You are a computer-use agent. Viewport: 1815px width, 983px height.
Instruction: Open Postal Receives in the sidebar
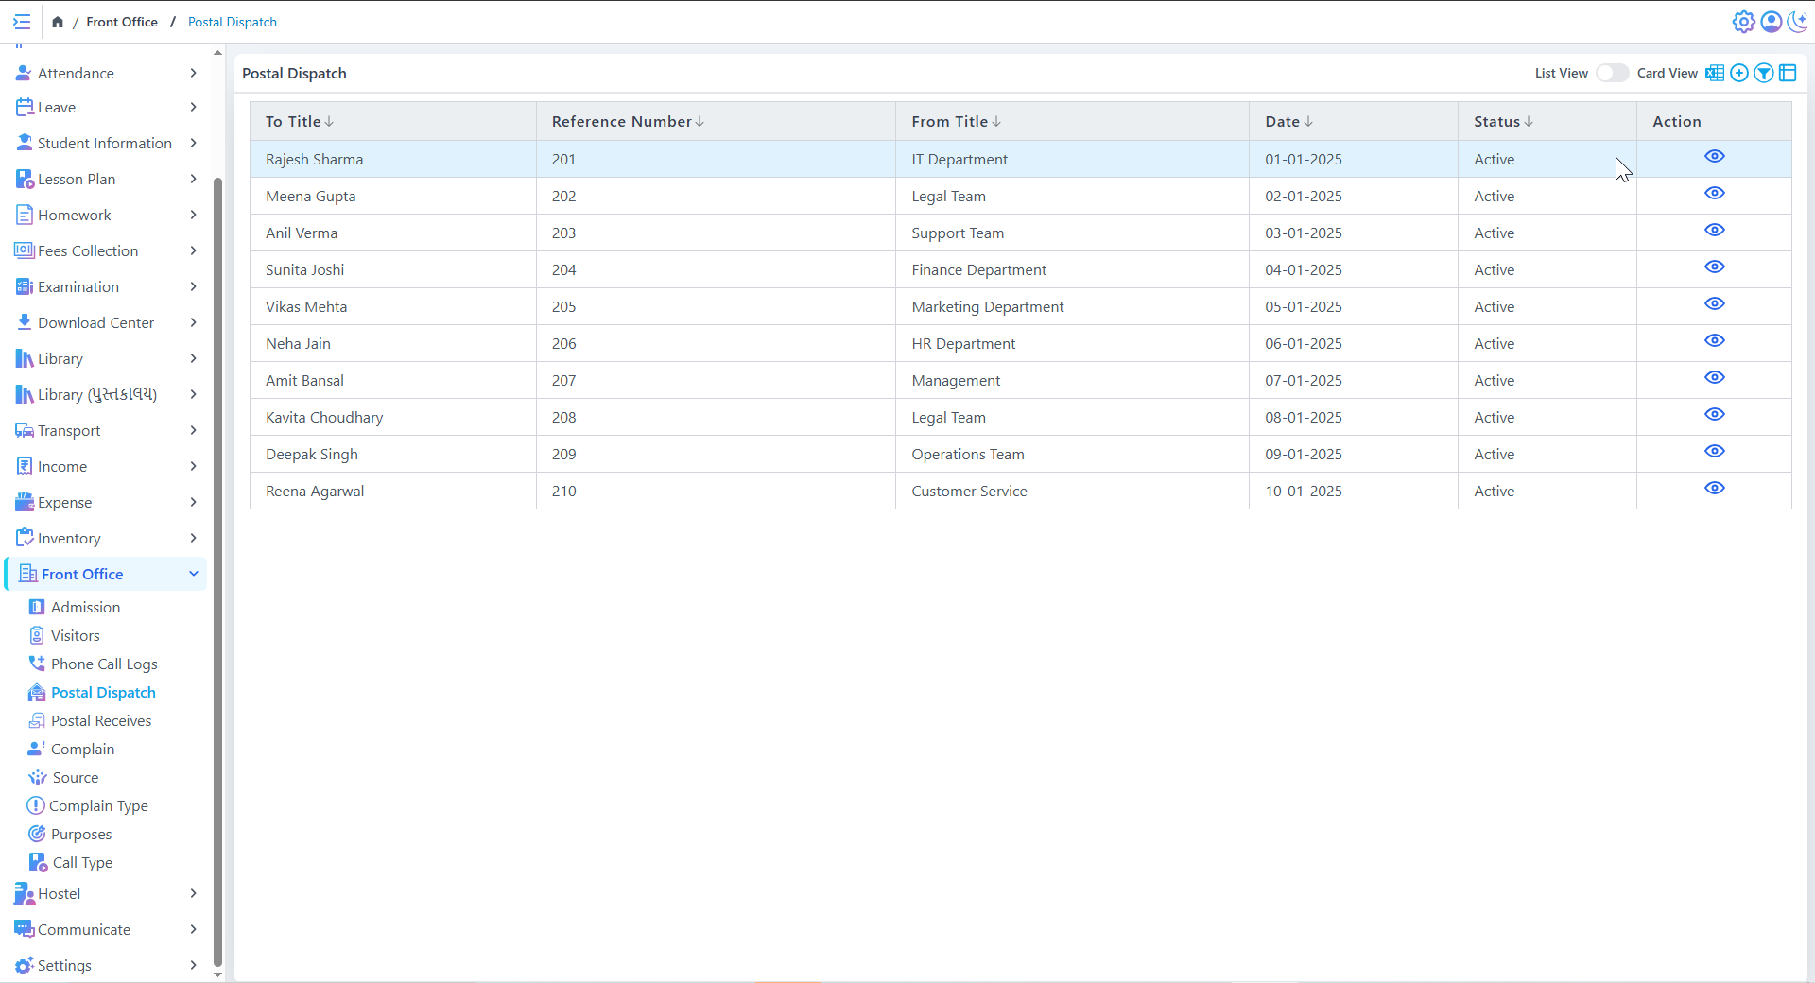[100, 721]
